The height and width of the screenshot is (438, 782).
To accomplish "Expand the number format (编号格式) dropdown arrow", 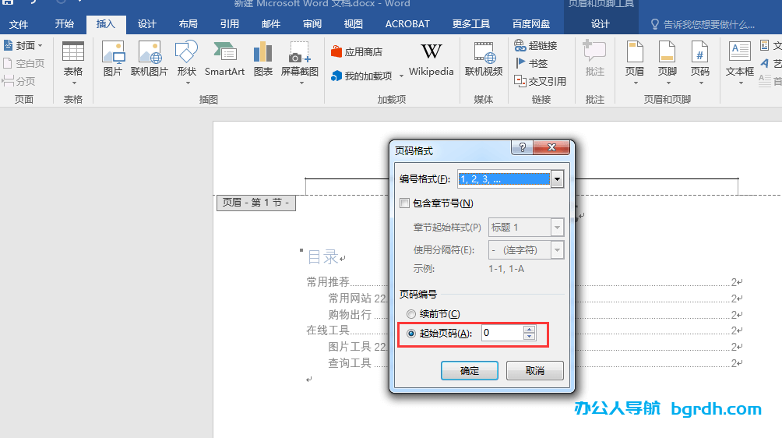I will (x=557, y=179).
